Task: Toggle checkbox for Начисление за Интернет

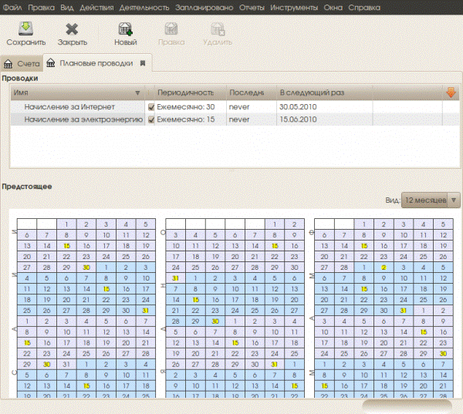Action: tap(151, 107)
